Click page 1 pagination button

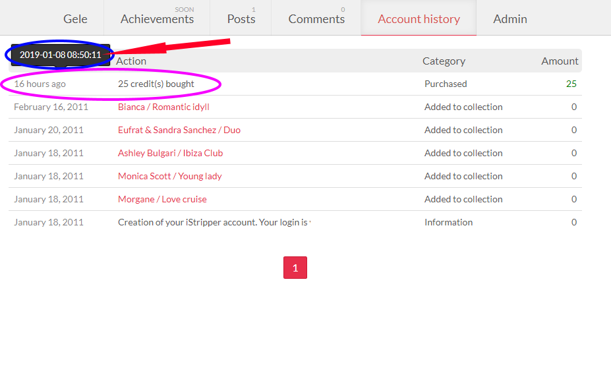point(295,268)
